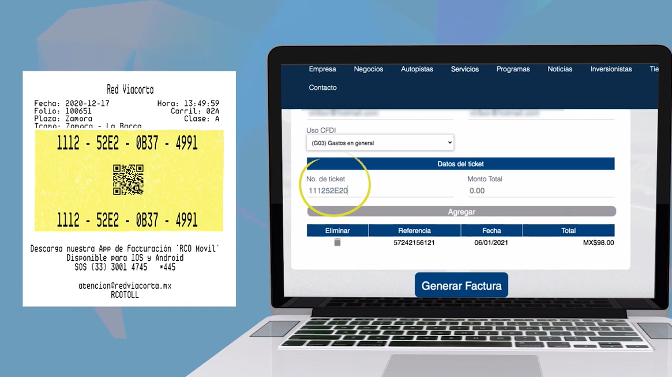The width and height of the screenshot is (672, 377).
Task: Click the upper ticket code 1112 - 52E2 - 0B37 - 4991
Action: 127,144
